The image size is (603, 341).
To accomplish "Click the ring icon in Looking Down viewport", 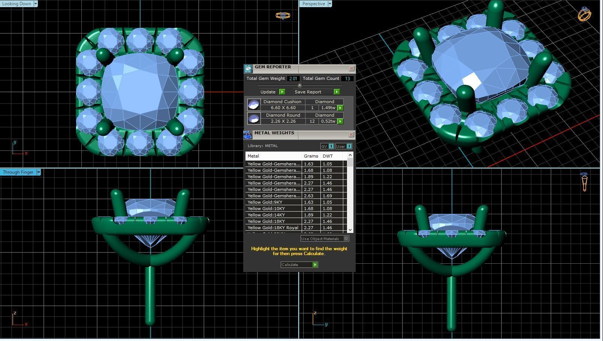I will point(283,15).
